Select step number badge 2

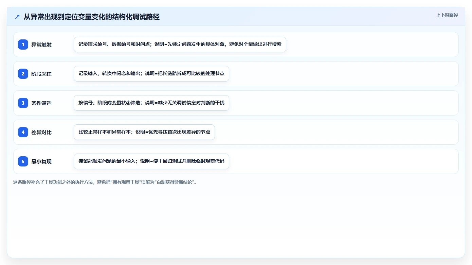click(23, 74)
